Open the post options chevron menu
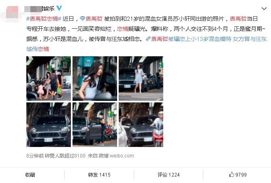 tap(264, 9)
